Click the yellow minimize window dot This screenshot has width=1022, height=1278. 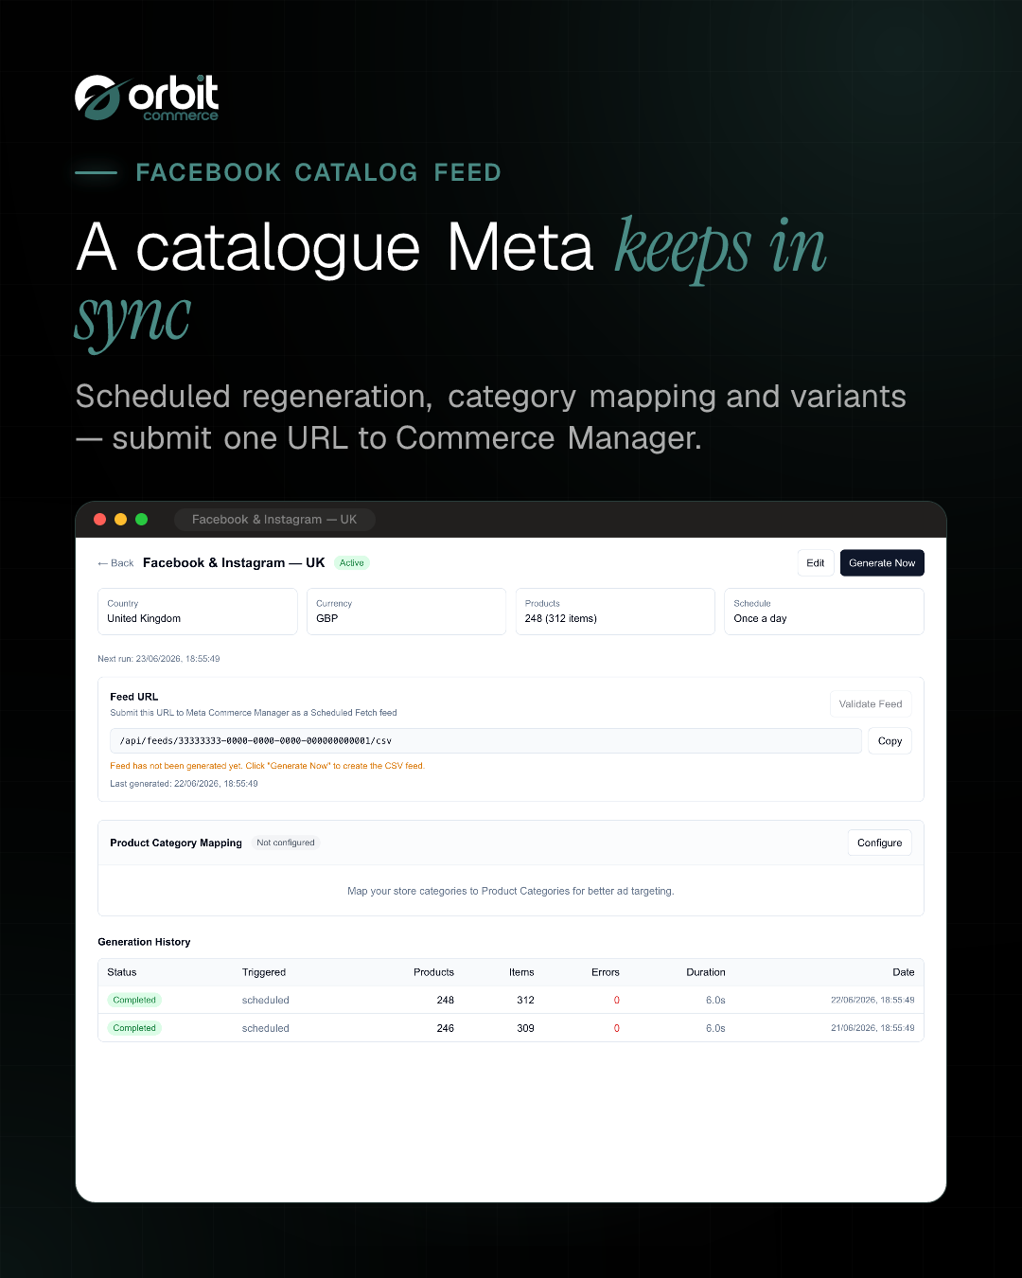[x=120, y=519]
